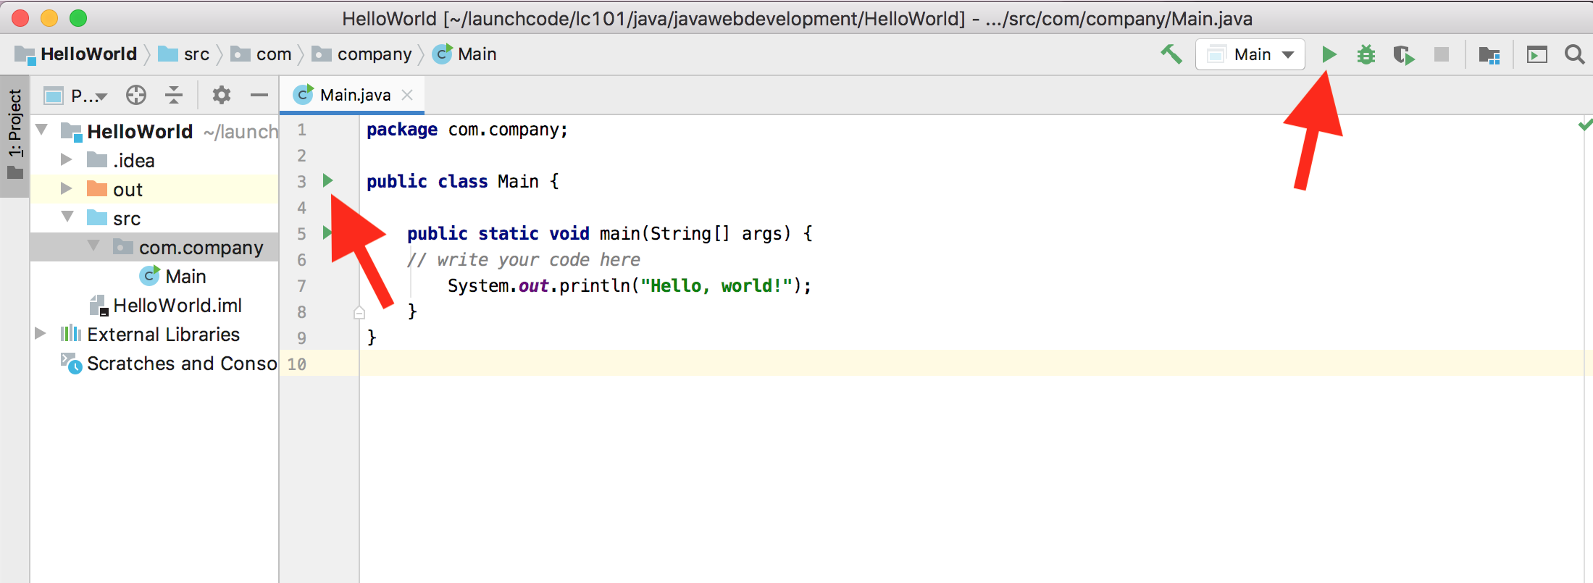Click the green macOS maximize window button
The image size is (1593, 583).
[78, 18]
